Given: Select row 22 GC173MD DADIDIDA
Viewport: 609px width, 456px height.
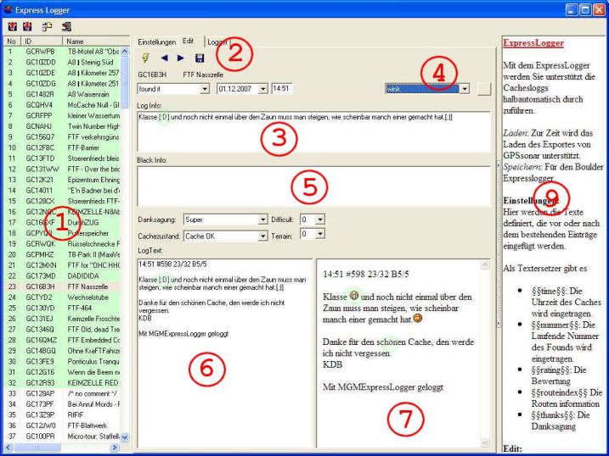Looking at the screenshot, I should 62,275.
